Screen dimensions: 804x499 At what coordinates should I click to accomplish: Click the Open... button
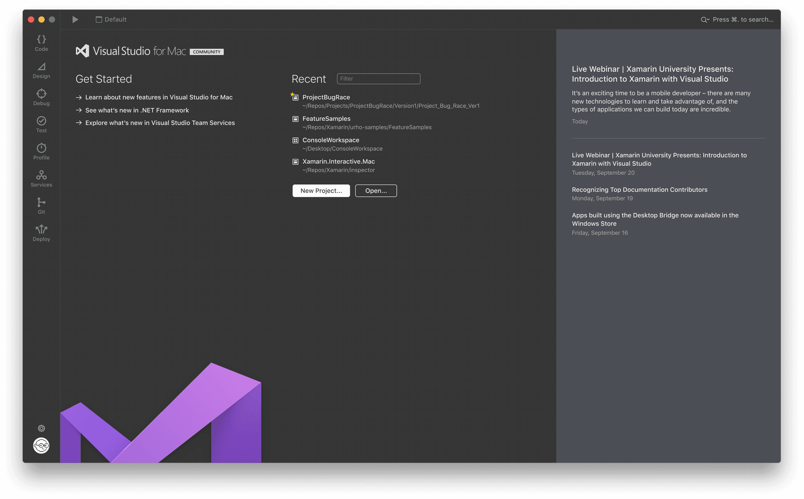tap(376, 191)
